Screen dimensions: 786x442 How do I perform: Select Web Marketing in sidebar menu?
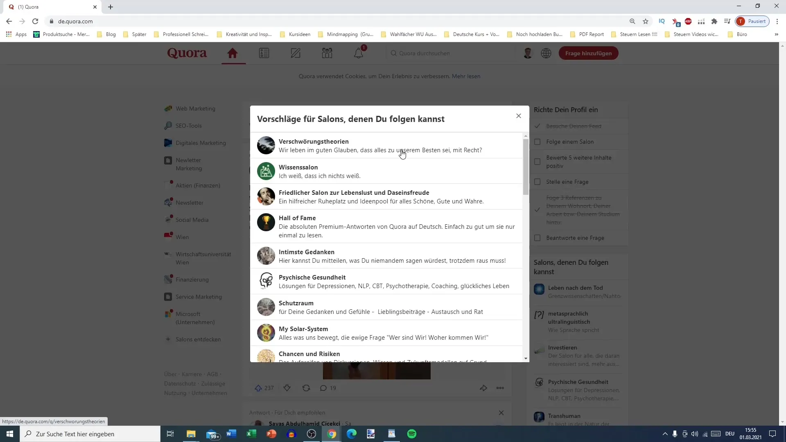tap(196, 108)
